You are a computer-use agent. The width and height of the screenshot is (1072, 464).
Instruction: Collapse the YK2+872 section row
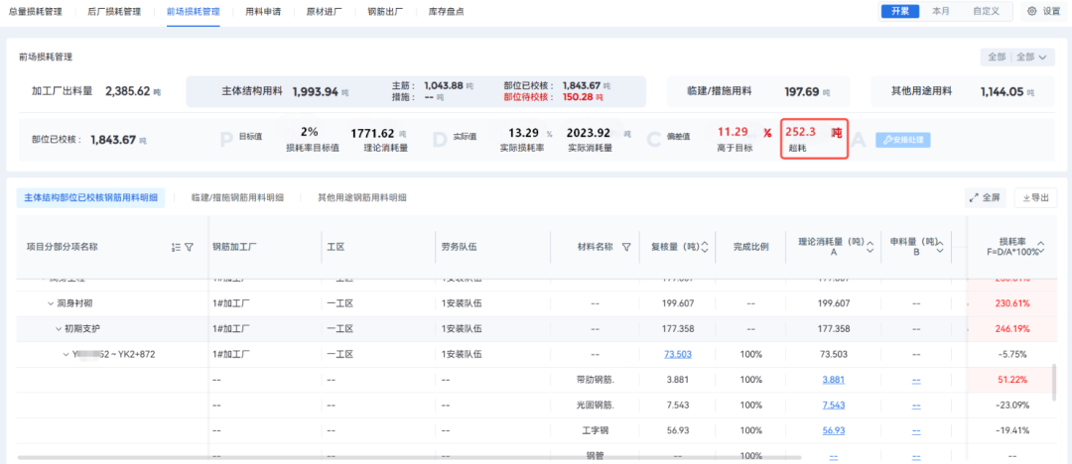pyautogui.click(x=67, y=355)
